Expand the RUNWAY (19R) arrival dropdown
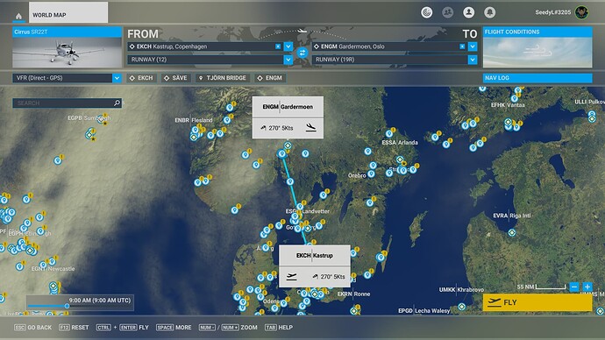Image resolution: width=605 pixels, height=340 pixels. pos(473,60)
